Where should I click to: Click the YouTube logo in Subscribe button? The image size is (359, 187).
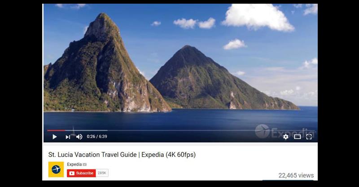coord(72,173)
